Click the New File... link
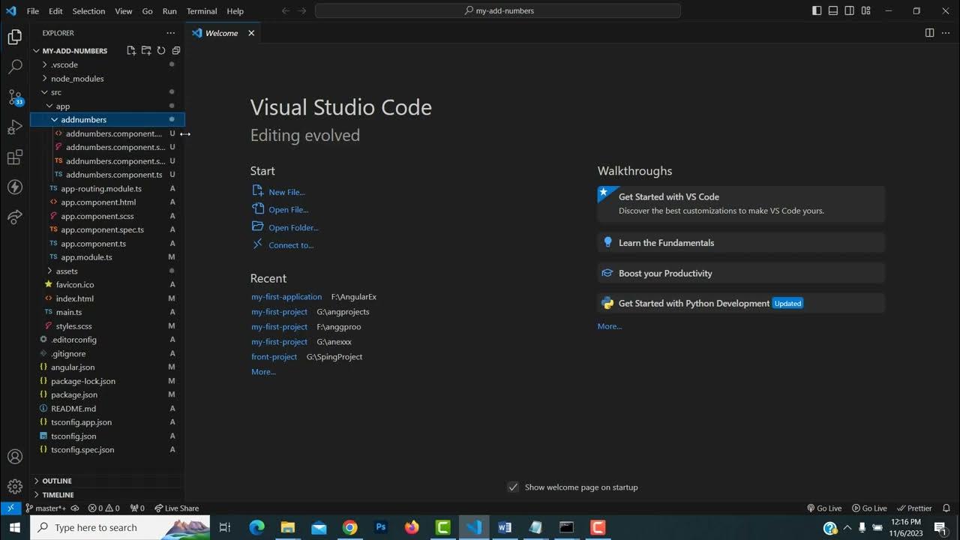The image size is (960, 540). tap(286, 192)
